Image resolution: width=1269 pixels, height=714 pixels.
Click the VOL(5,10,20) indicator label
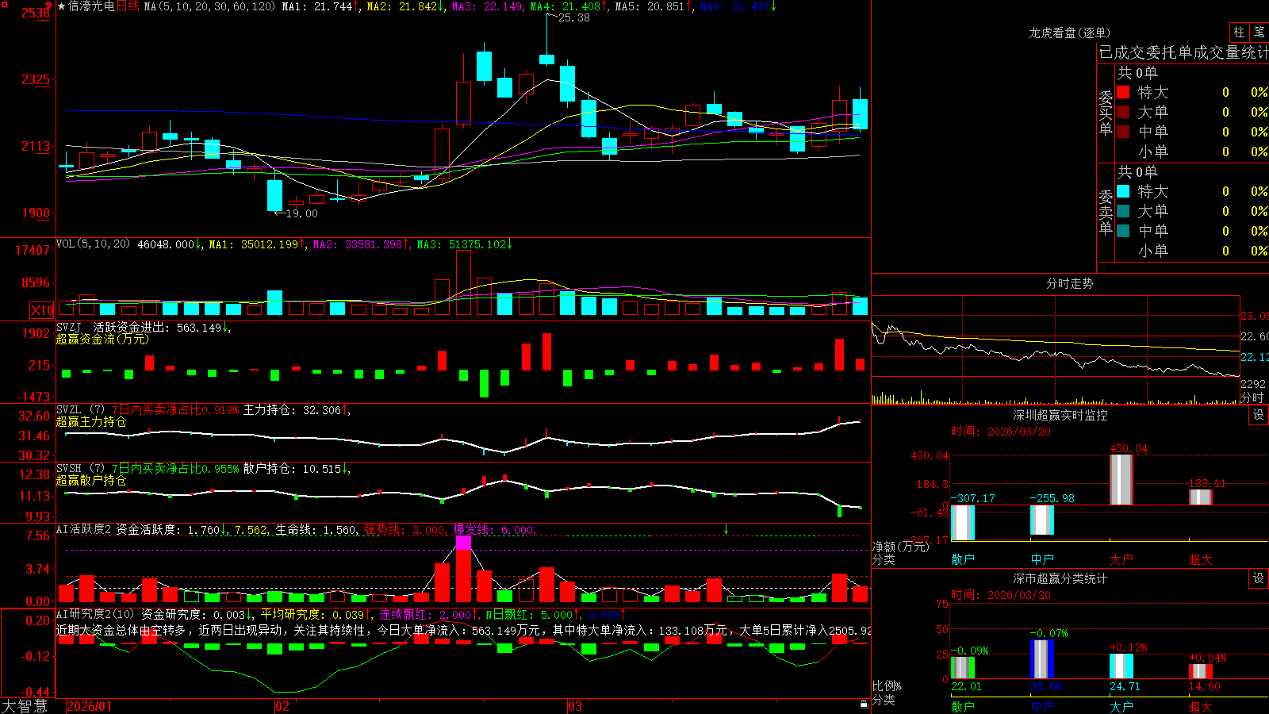tap(93, 244)
